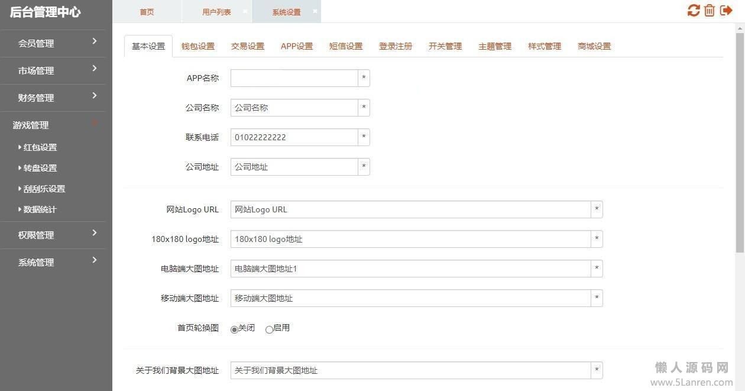
Task: Switch to the 钱包设置 tab
Action: point(198,46)
